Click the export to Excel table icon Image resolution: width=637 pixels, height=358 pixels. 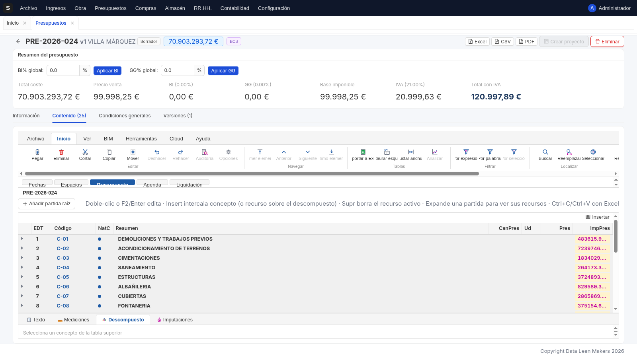coord(363,152)
